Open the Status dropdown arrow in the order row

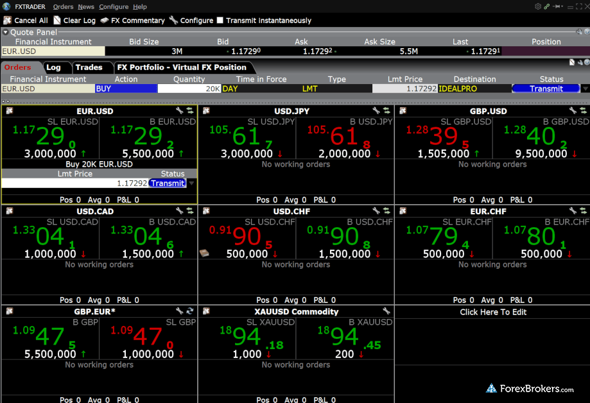pyautogui.click(x=585, y=89)
